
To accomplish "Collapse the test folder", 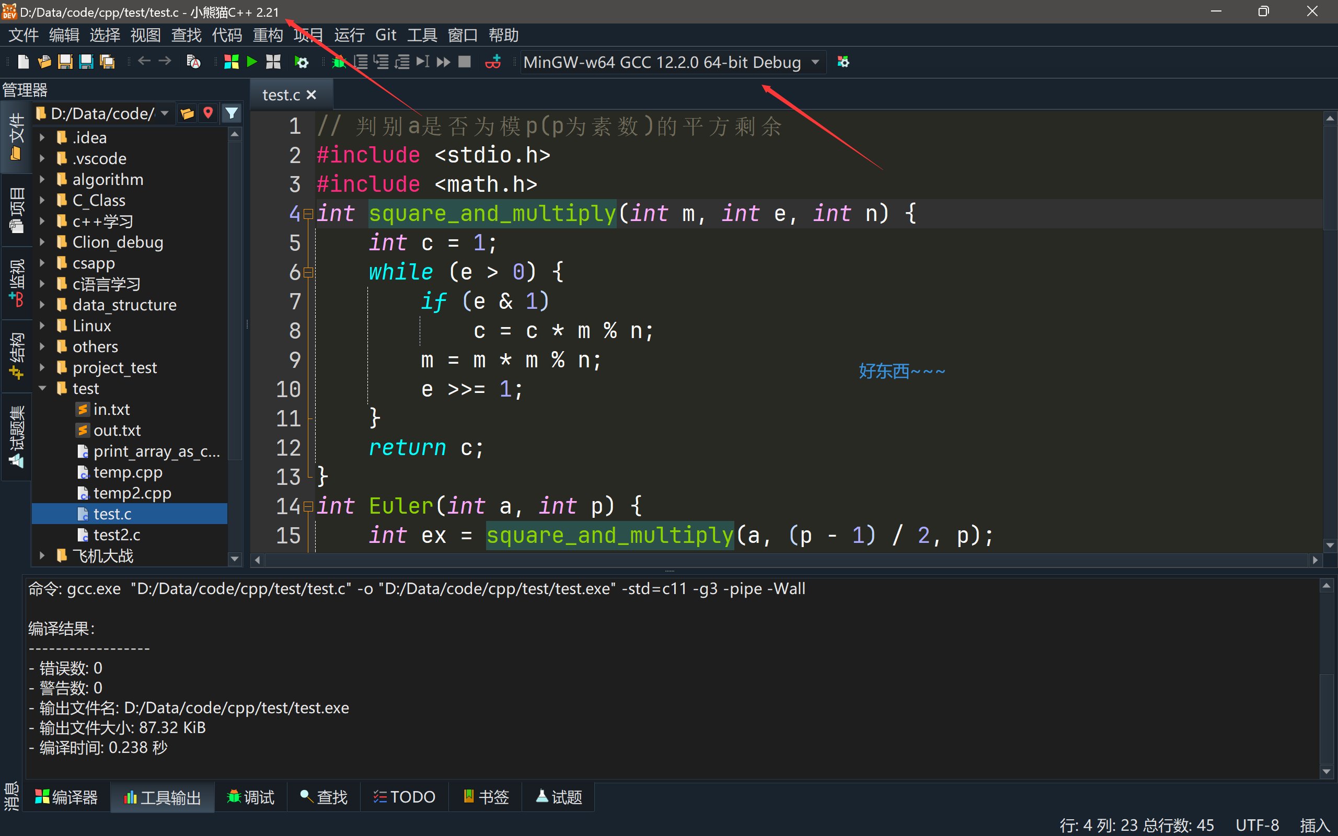I will tap(42, 388).
